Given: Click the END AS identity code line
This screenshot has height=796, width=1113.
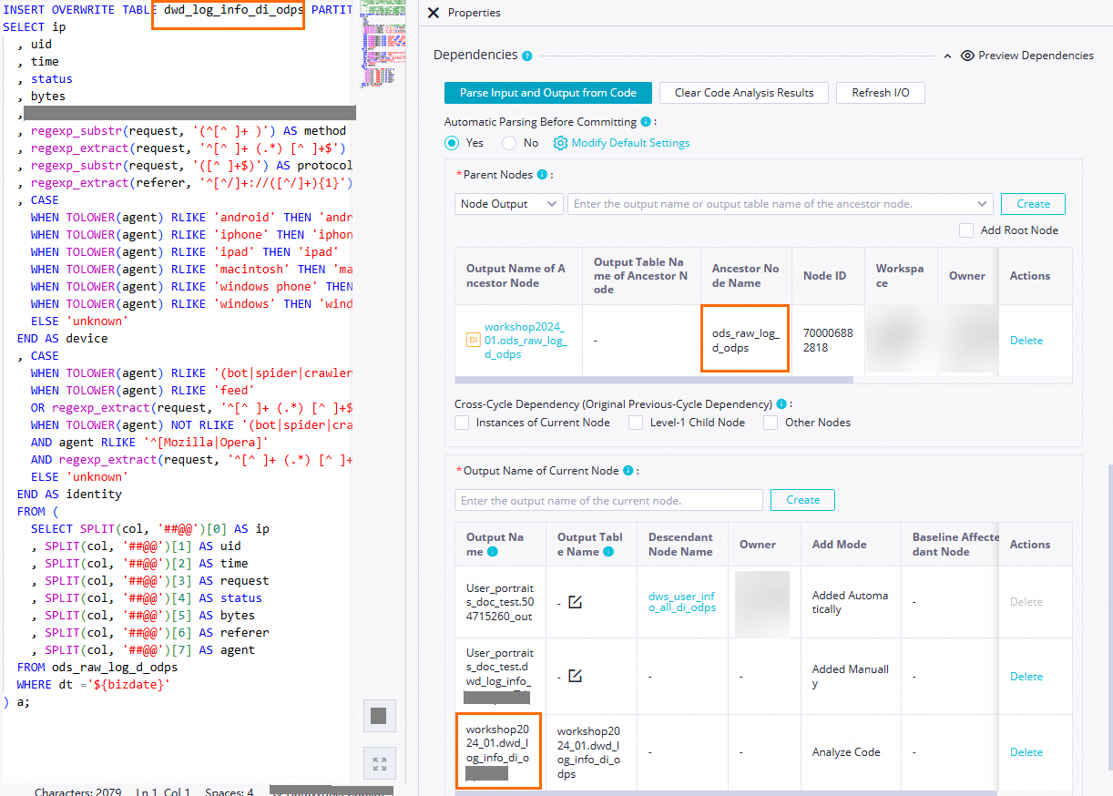Looking at the screenshot, I should pyautogui.click(x=69, y=494).
